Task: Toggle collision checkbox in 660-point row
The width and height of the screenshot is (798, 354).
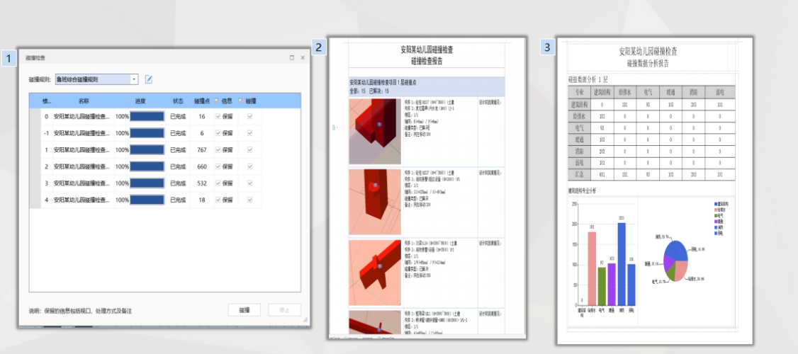Action: pos(250,166)
